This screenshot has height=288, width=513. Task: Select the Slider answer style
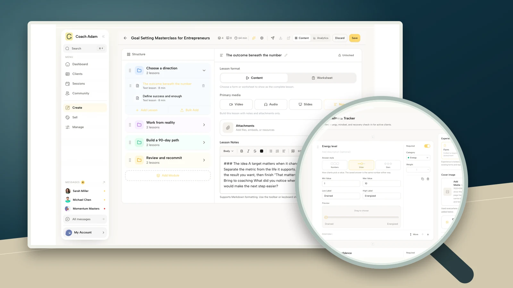click(361, 165)
